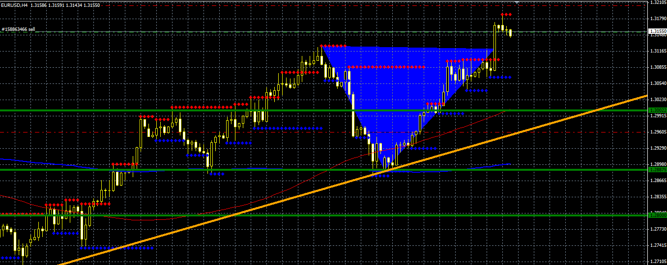
Task: Click the EURUSD,H4 chart title text
Action: pyautogui.click(x=14, y=5)
